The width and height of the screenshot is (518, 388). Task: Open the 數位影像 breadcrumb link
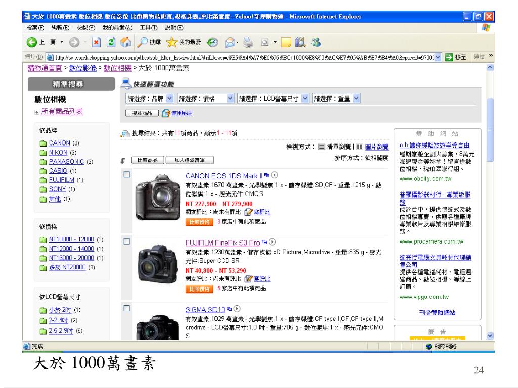pyautogui.click(x=83, y=68)
